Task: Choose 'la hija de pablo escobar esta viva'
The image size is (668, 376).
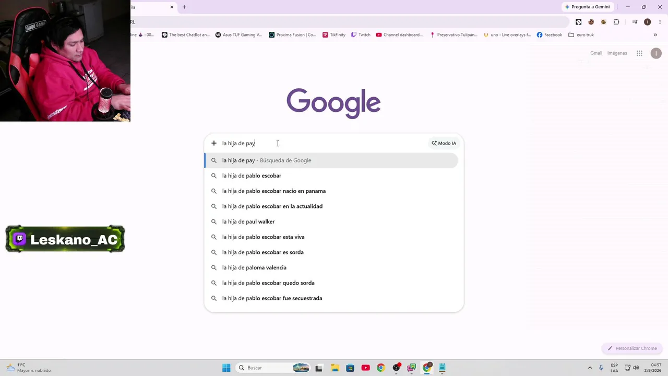Action: point(331,237)
